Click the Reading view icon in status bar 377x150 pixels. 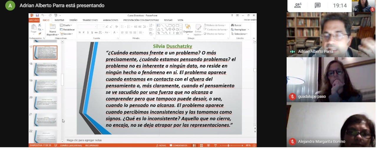[x=208, y=145]
